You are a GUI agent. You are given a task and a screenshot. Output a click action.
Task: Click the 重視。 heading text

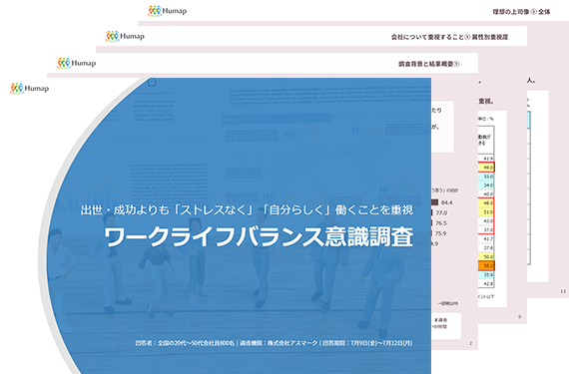click(485, 102)
